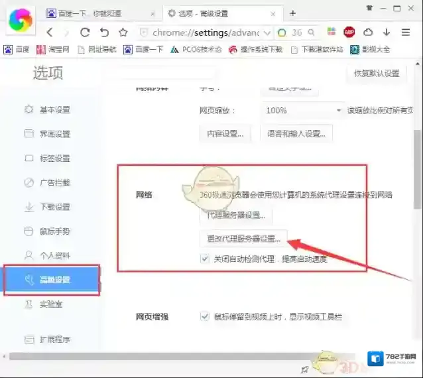Viewport: 423px width, 378px height.
Task: Open 标签设置 in the sidebar
Action: [x=47, y=158]
